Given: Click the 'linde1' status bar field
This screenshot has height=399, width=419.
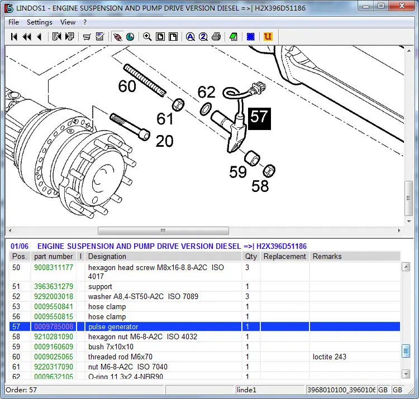Looking at the screenshot, I should [270, 390].
